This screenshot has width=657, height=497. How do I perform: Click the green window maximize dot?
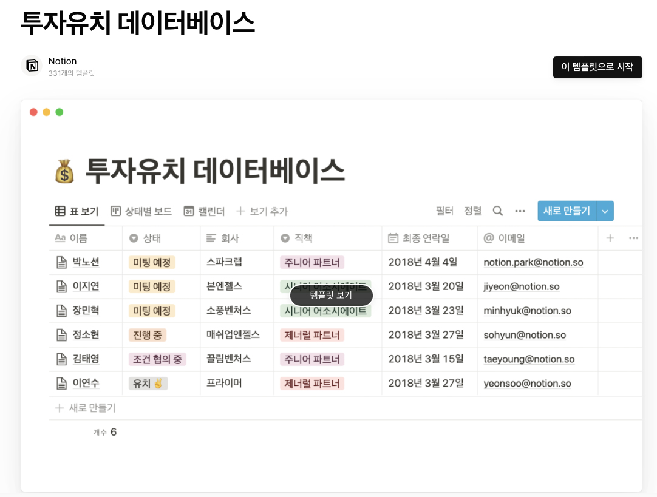pos(60,112)
